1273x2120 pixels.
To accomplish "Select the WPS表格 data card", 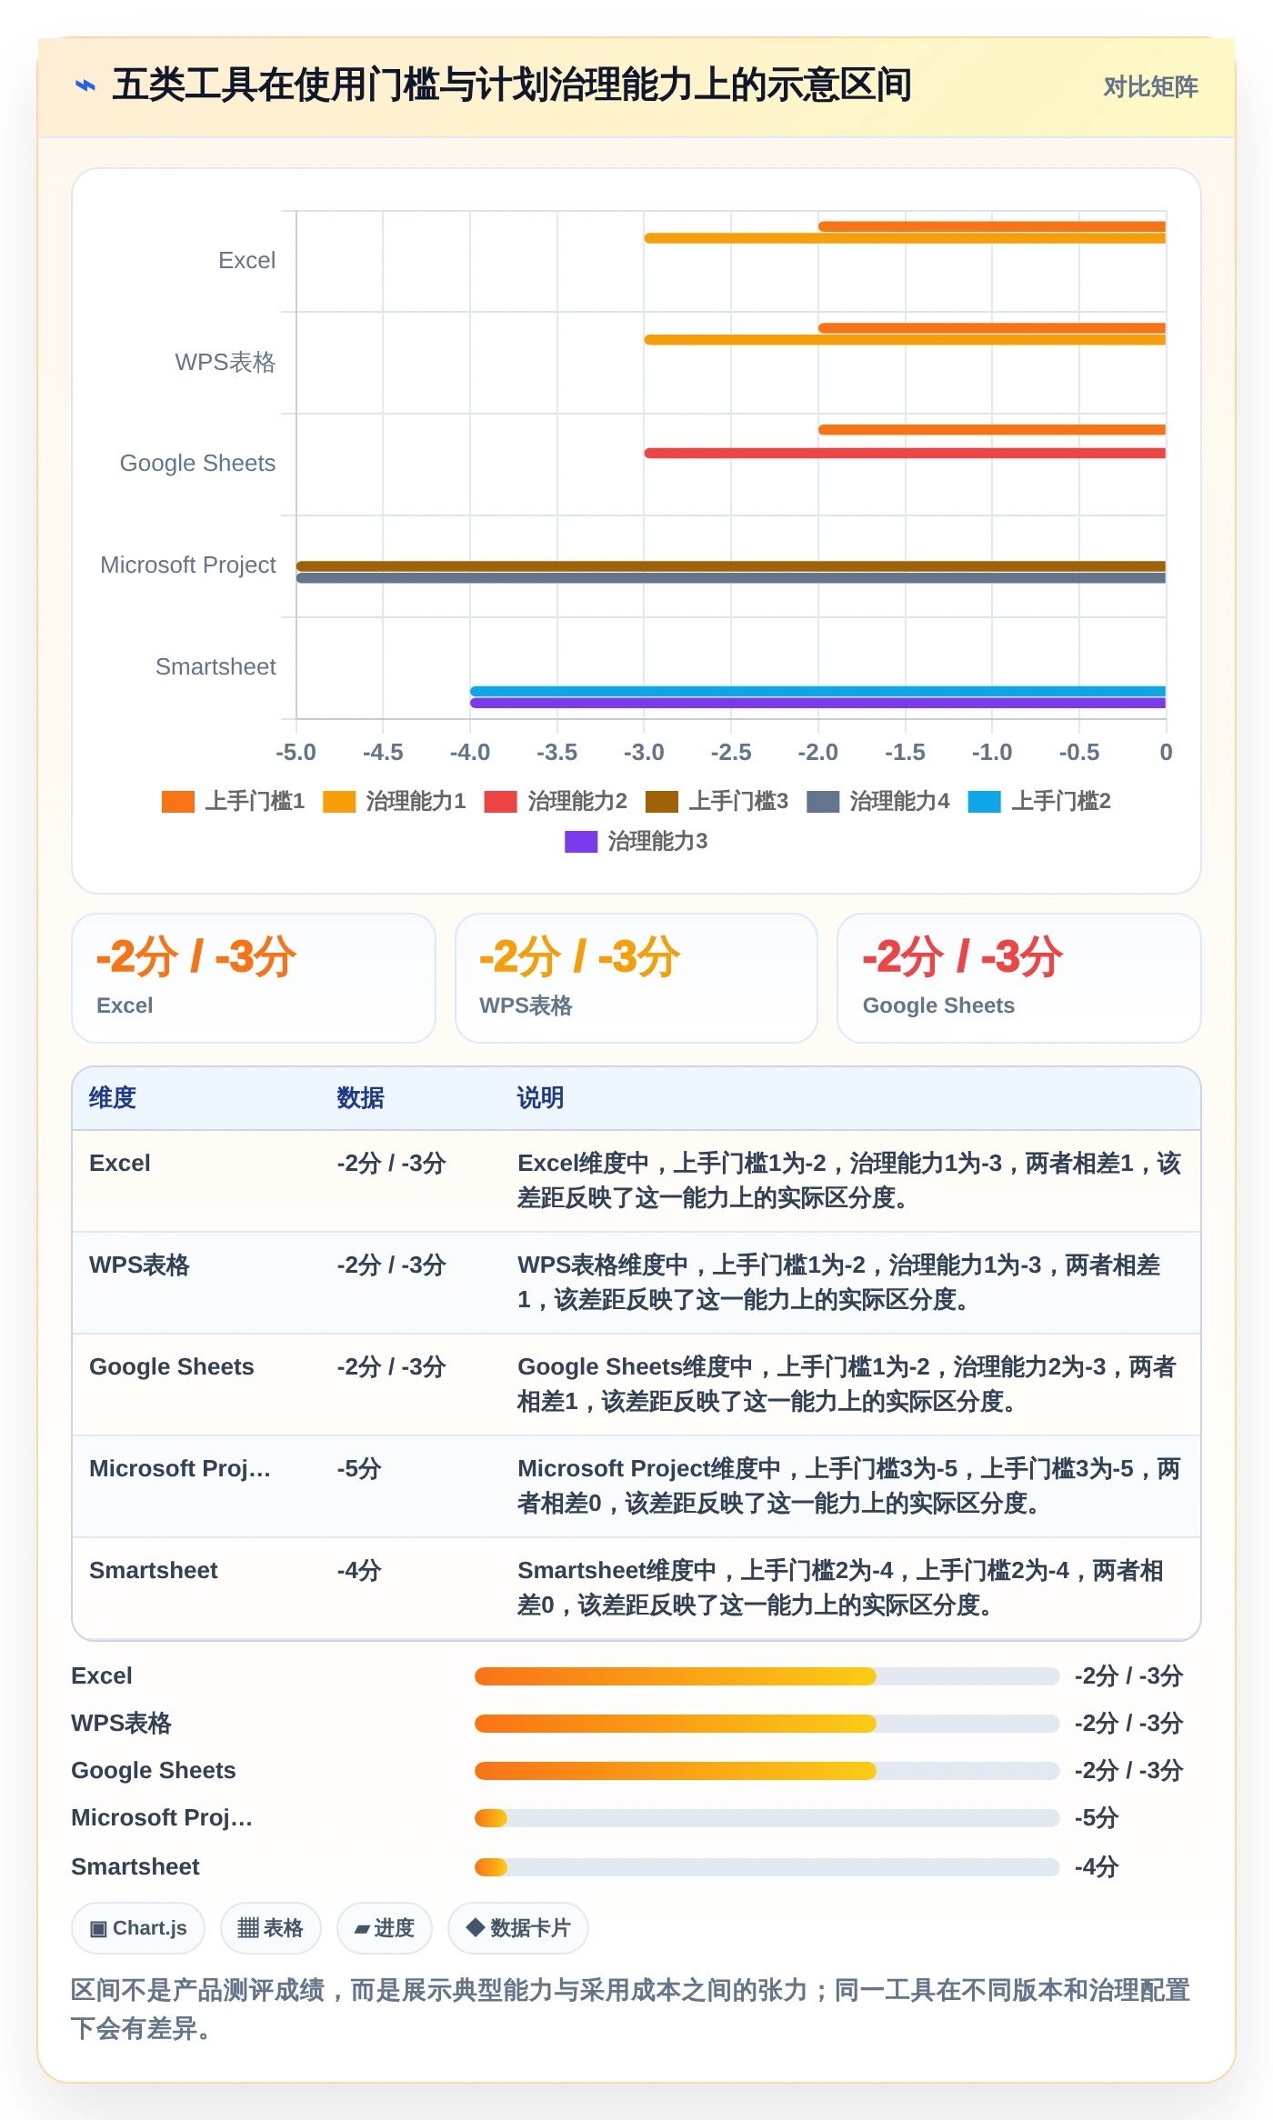I will tap(636, 978).
